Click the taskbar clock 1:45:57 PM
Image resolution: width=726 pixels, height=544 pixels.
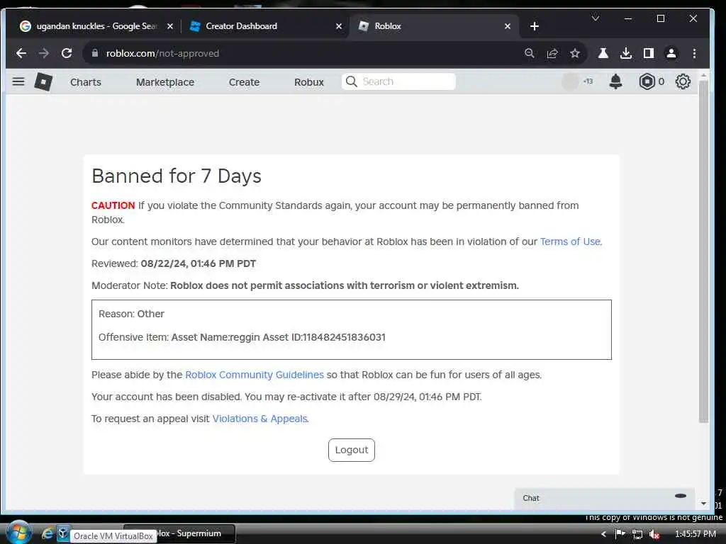[x=696, y=534]
